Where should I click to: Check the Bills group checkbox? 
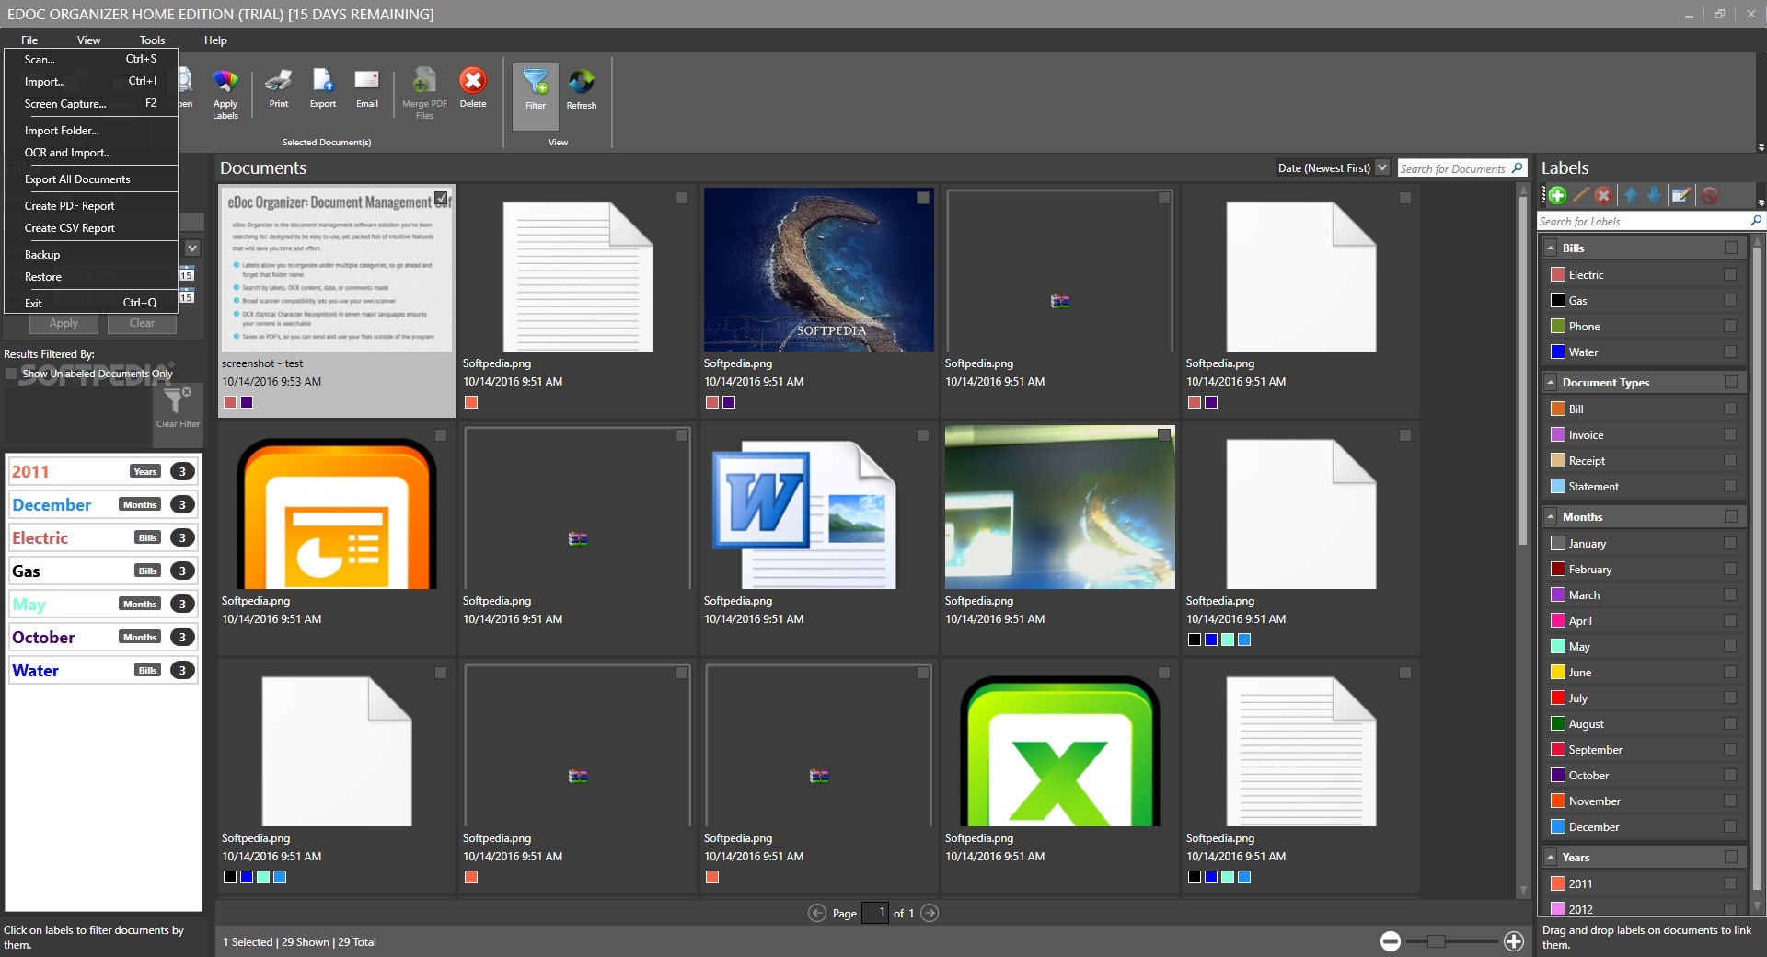click(1731, 248)
